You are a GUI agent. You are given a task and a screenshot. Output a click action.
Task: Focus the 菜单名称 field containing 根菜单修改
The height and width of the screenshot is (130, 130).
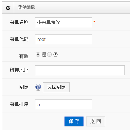[64, 22]
